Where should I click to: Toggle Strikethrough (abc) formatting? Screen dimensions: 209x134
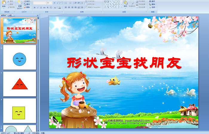tap(44, 7)
